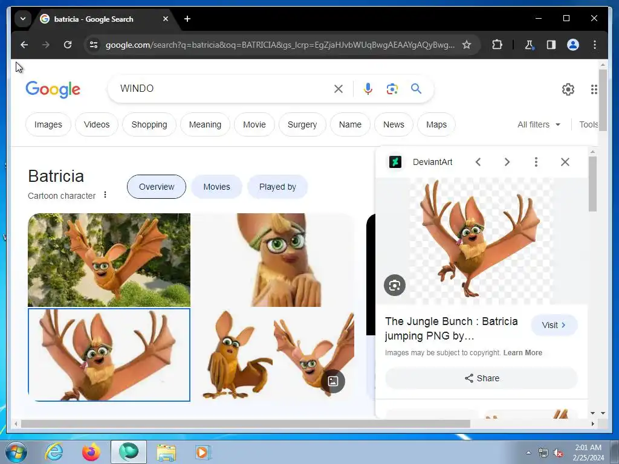Switch to Movies knowledge tab

pyautogui.click(x=217, y=187)
